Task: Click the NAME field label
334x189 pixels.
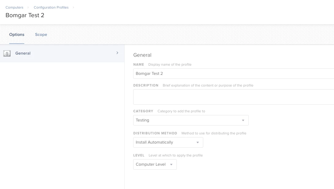Action: pyautogui.click(x=139, y=64)
